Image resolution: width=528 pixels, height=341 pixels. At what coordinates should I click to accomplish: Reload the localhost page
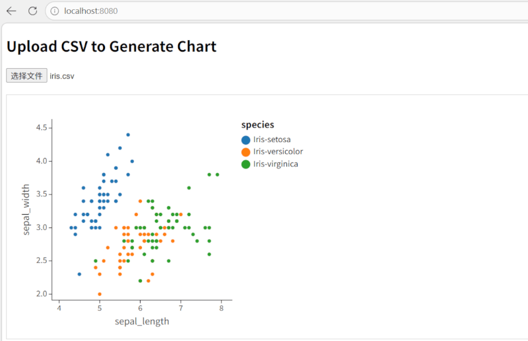tap(32, 11)
